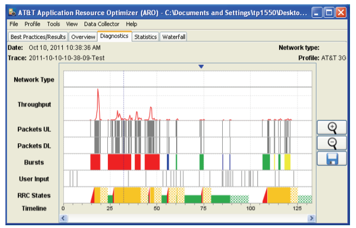Minimize the ARO window
The image size is (356, 228).
(317, 12)
